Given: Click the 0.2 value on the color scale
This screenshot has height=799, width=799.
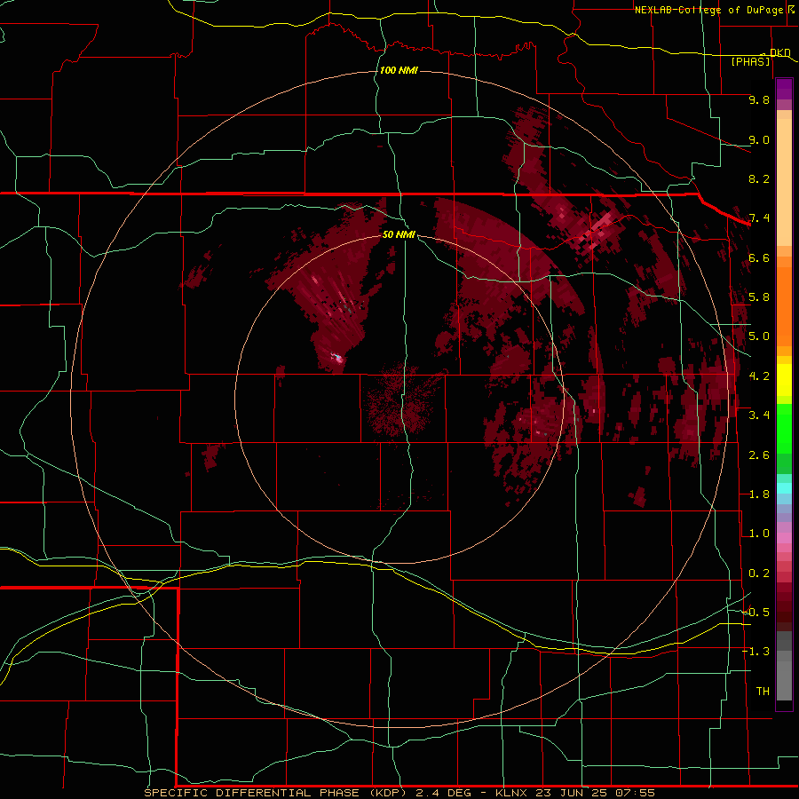Looking at the screenshot, I should (x=759, y=574).
